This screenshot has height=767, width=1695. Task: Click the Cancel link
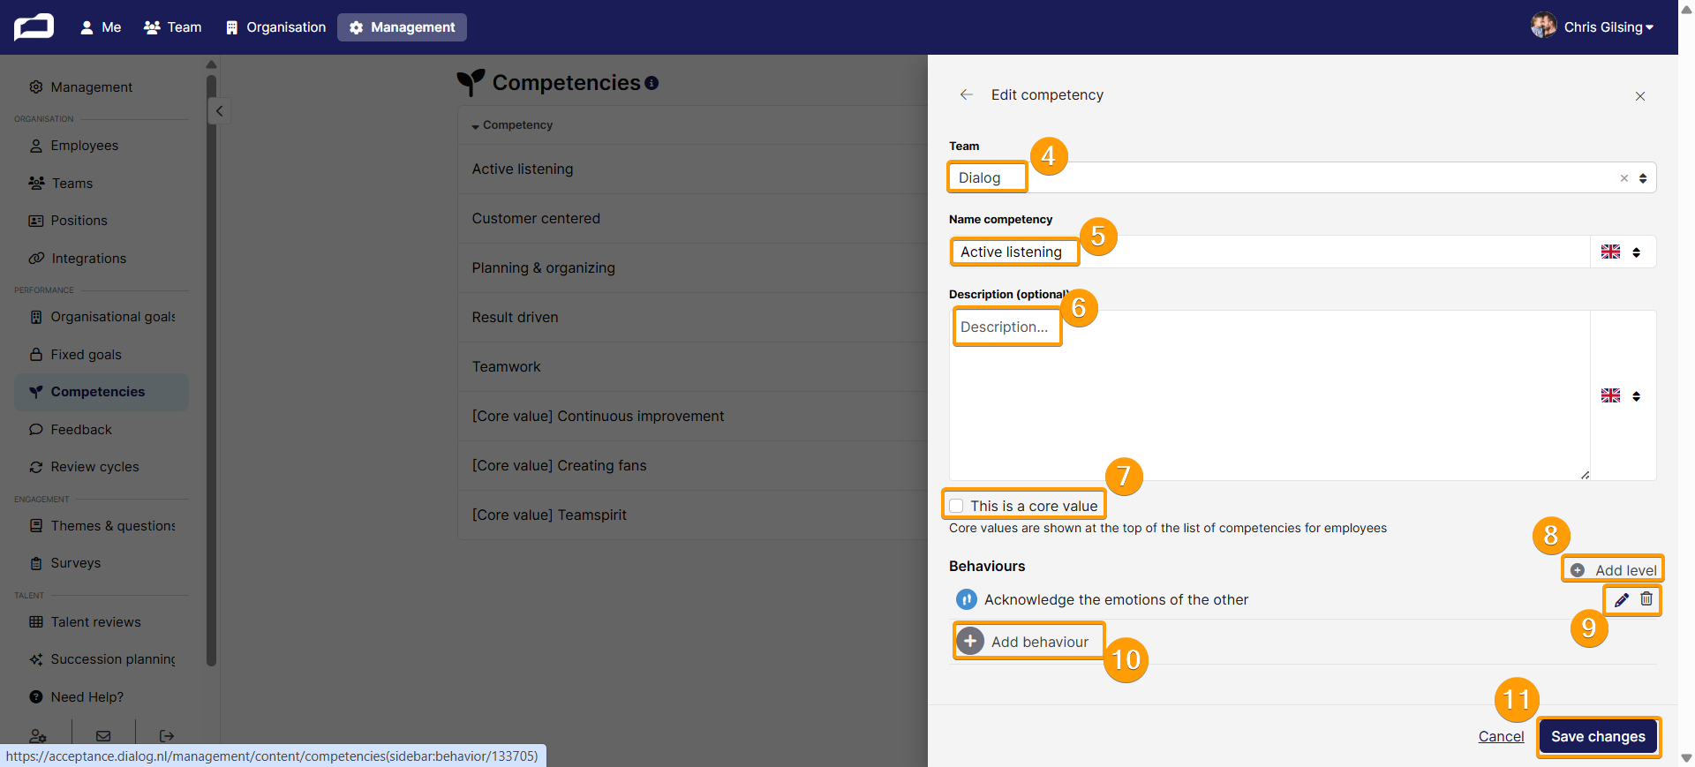click(x=1501, y=736)
